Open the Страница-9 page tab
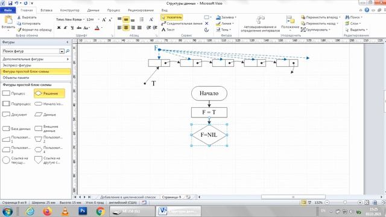The image size is (386, 217). point(171,197)
